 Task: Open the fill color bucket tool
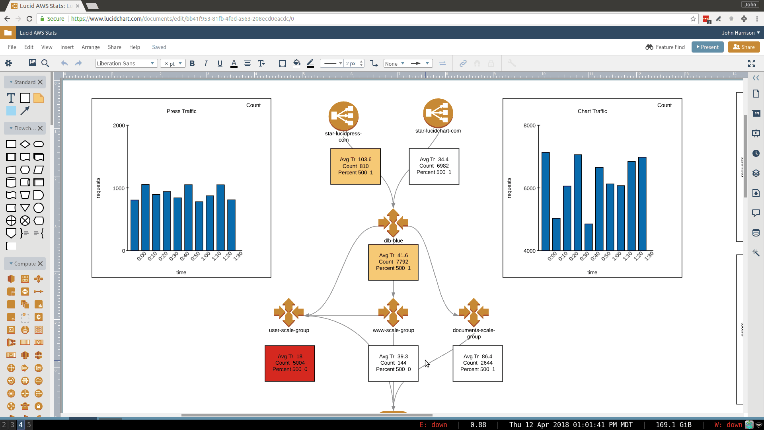tap(297, 63)
